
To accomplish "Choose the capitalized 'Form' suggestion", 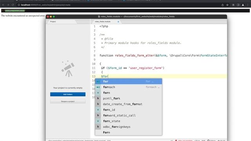I will [129, 132].
